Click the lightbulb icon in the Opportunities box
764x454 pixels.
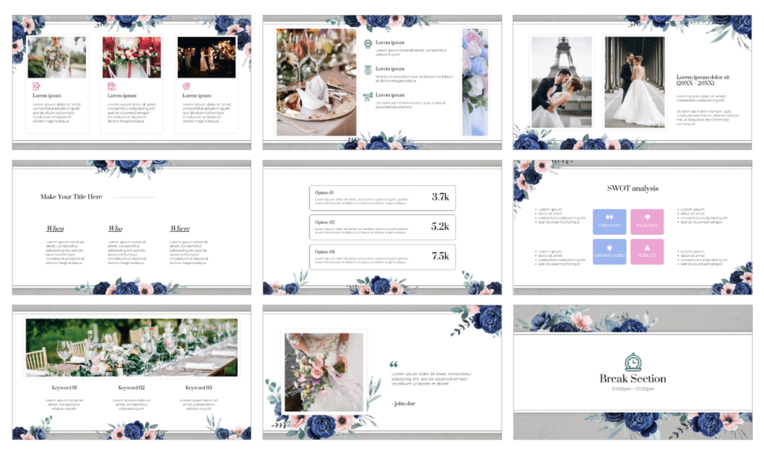[609, 247]
